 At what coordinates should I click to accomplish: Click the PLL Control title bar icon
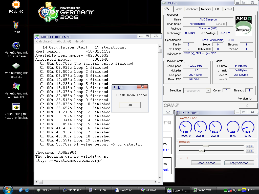point(178,113)
